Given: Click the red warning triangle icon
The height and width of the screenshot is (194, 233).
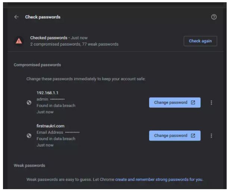Looking at the screenshot, I should pos(19,41).
